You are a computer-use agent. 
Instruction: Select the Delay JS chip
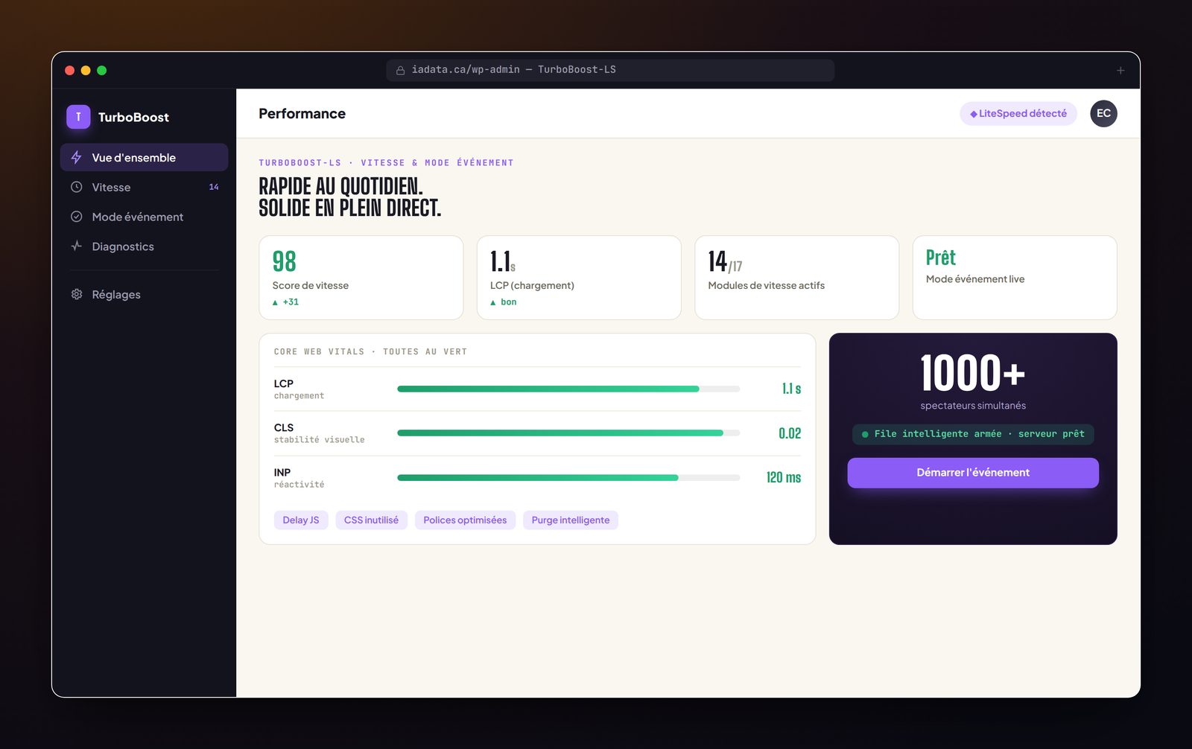click(301, 520)
